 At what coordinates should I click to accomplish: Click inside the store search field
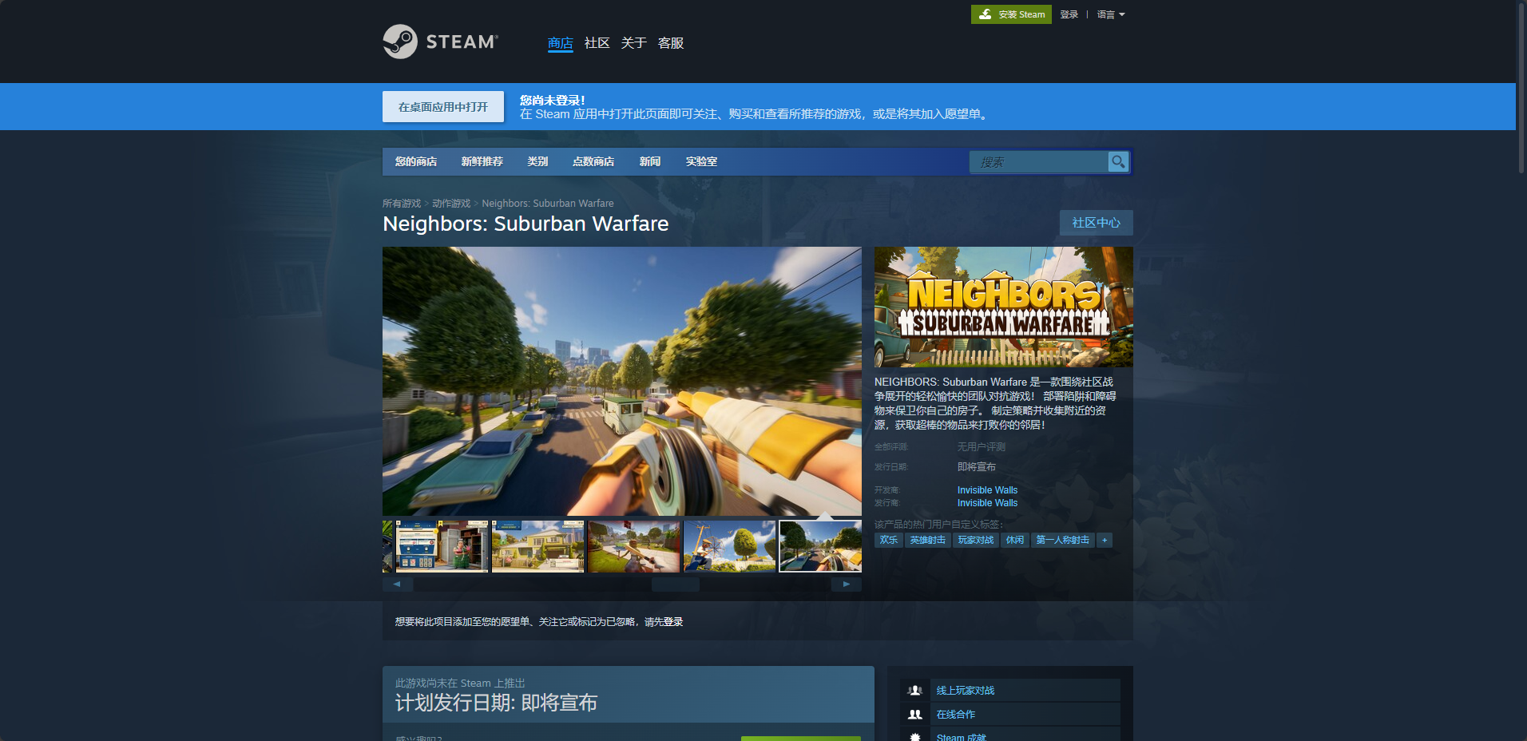tap(1038, 162)
